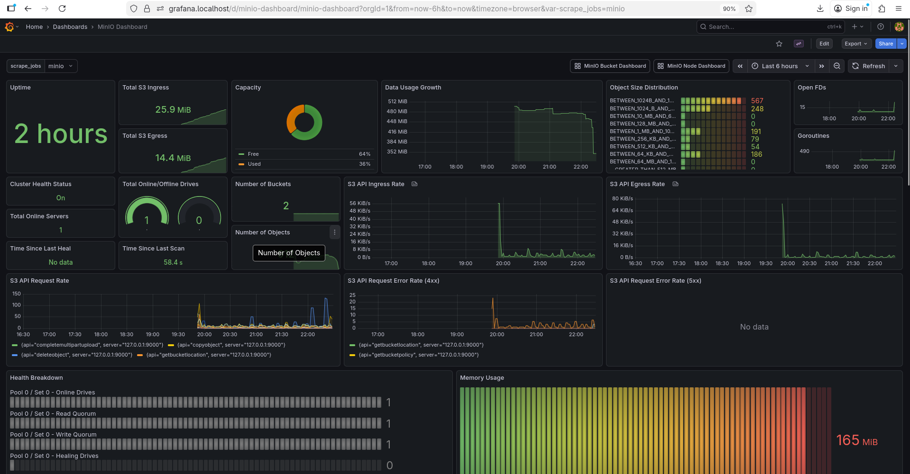Click the Time Since Last Scan panel title
Image resolution: width=910 pixels, height=474 pixels.
tap(154, 249)
